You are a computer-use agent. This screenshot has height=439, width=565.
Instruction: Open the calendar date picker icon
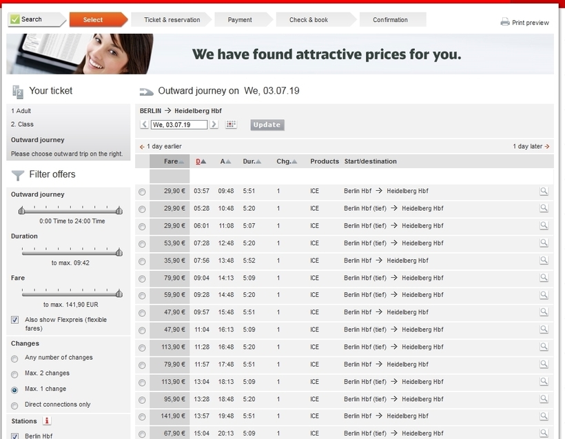(x=231, y=124)
